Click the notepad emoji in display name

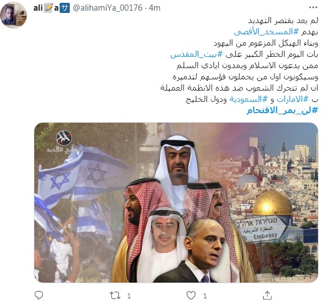[48, 8]
